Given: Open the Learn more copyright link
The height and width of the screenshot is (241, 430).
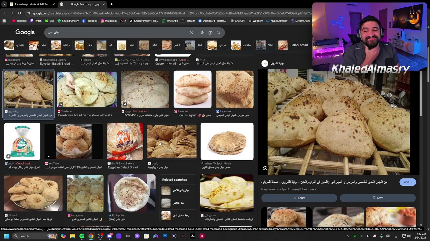Looking at the screenshot, I should [309, 189].
